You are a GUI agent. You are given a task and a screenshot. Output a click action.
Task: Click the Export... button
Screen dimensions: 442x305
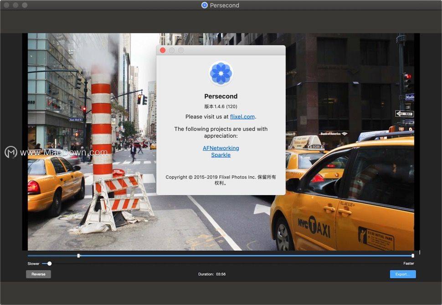point(402,274)
